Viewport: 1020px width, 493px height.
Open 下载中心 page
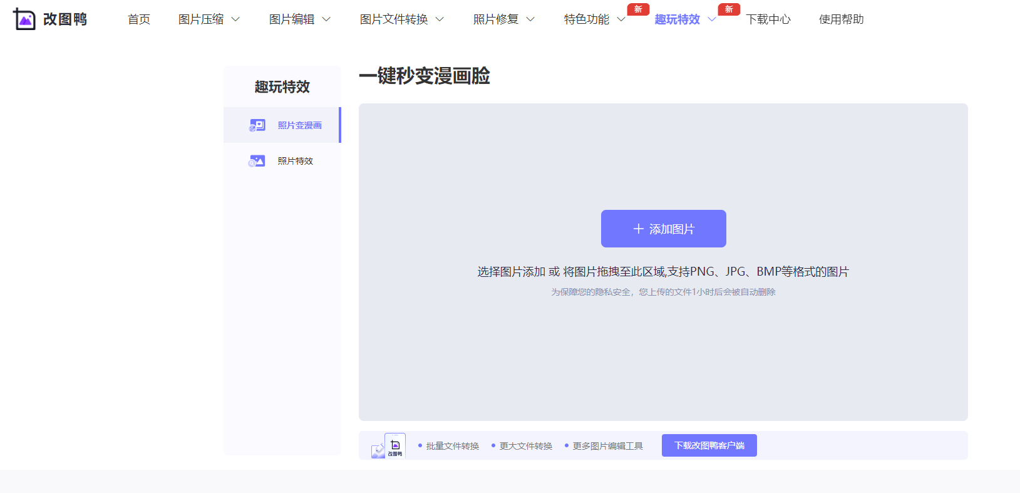tap(768, 19)
